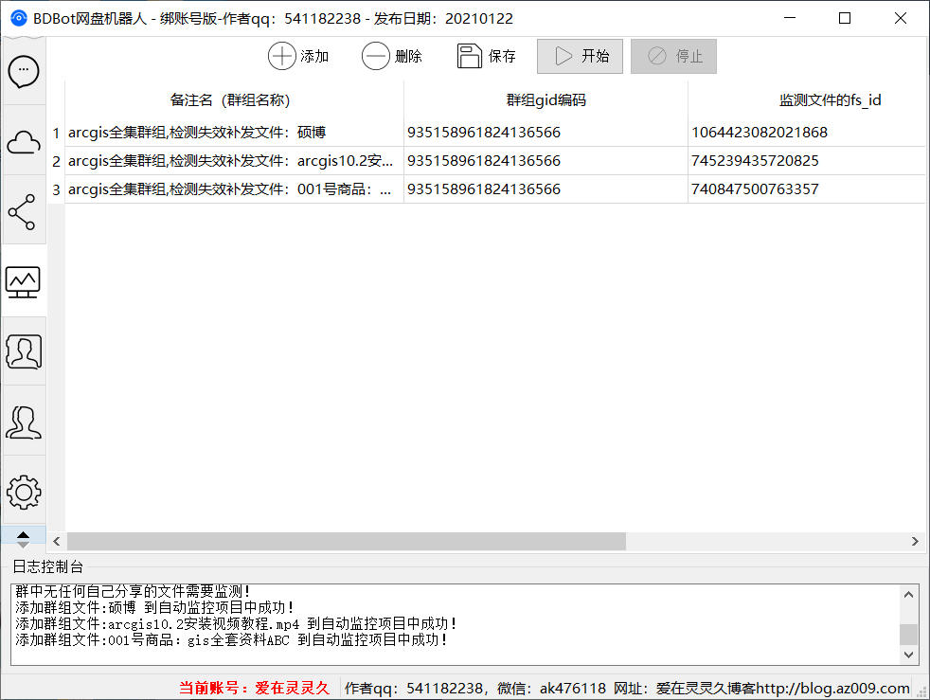Open the contacts card panel in sidebar

click(x=24, y=351)
